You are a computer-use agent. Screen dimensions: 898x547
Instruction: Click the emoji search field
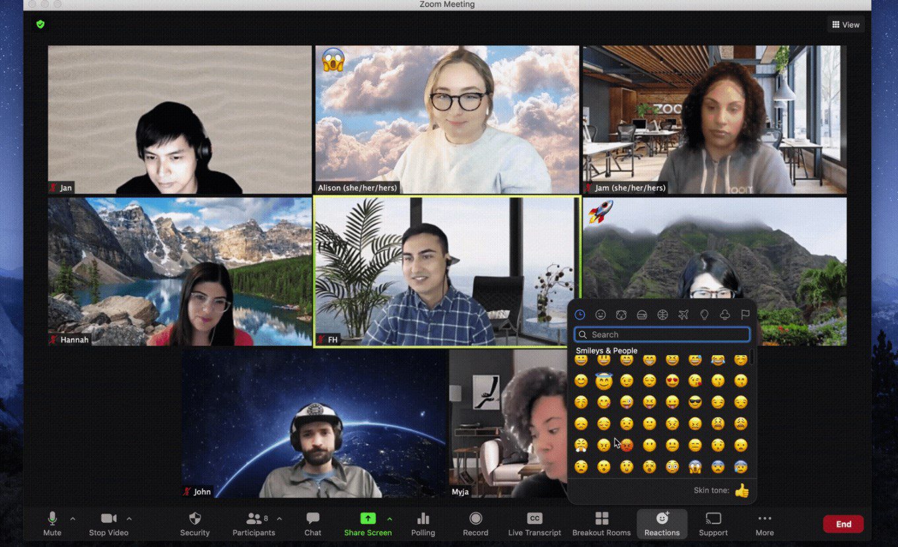(662, 335)
